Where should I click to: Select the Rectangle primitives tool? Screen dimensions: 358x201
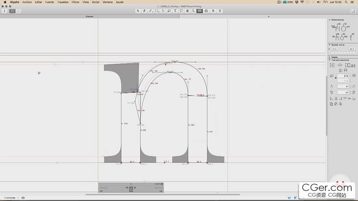point(157,11)
